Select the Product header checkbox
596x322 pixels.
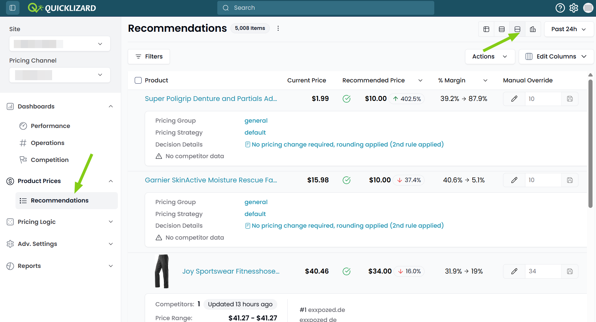138,80
